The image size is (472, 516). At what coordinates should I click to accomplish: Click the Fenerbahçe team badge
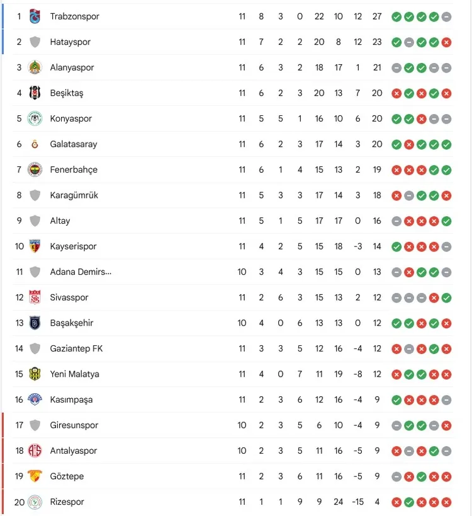point(35,169)
